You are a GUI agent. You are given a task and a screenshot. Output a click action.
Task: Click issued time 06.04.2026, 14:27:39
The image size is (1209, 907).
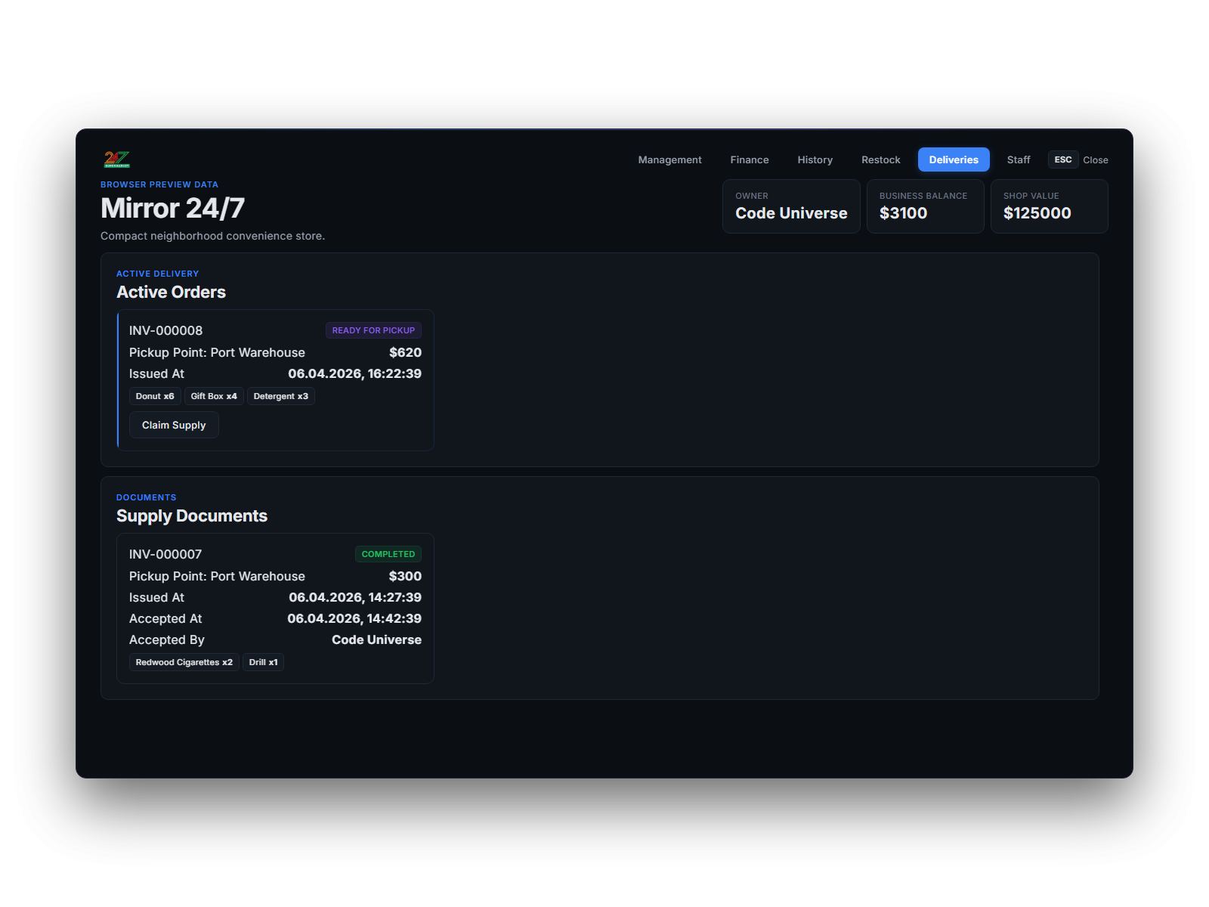pos(355,597)
